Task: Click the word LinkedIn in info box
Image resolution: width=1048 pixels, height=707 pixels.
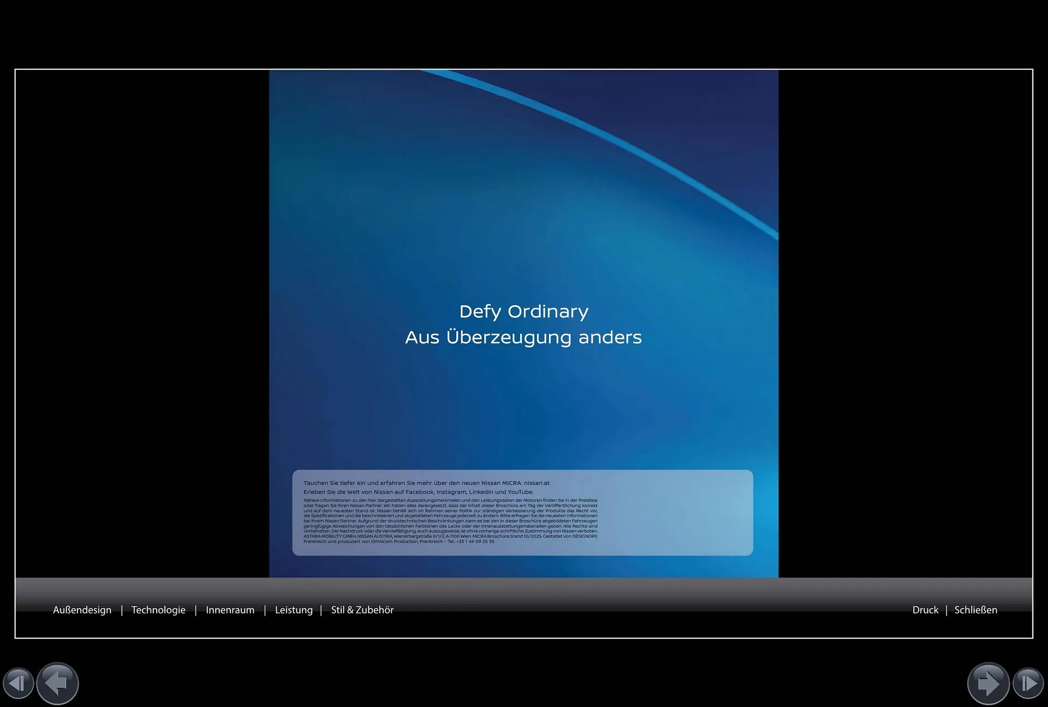Action: [x=481, y=492]
